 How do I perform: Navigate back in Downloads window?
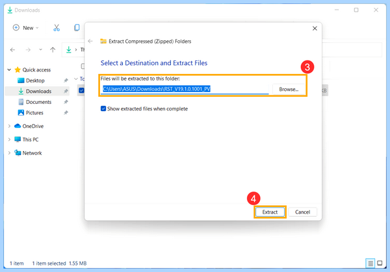pyautogui.click(x=12, y=50)
